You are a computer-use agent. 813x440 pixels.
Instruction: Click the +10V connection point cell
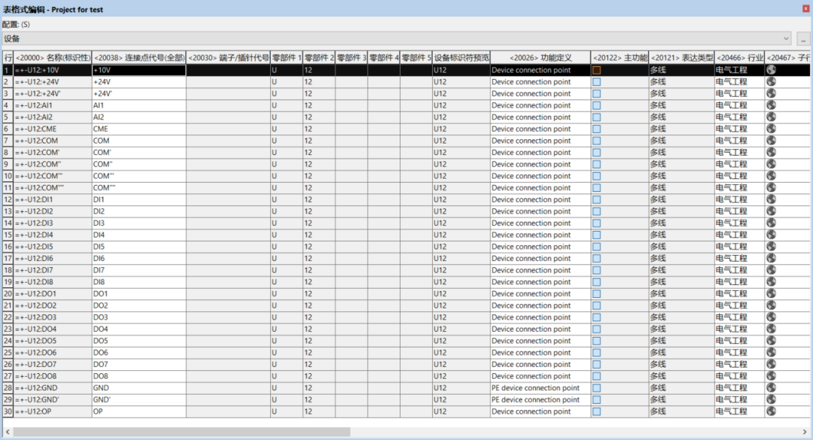[139, 70]
